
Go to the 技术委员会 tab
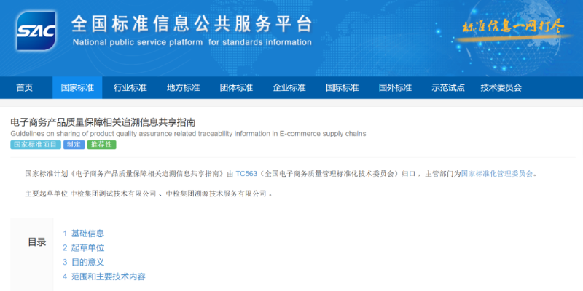[x=501, y=88]
